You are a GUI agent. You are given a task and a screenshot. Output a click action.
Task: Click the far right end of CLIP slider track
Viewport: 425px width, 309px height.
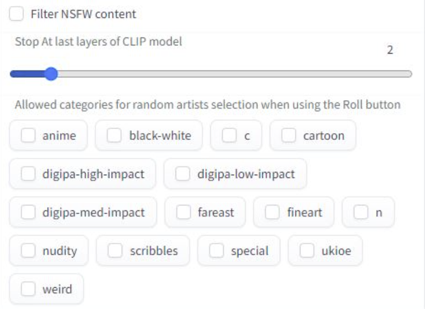(x=410, y=74)
